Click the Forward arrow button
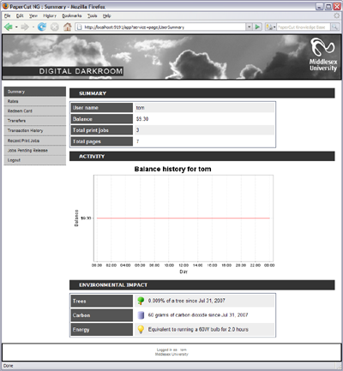 25,27
